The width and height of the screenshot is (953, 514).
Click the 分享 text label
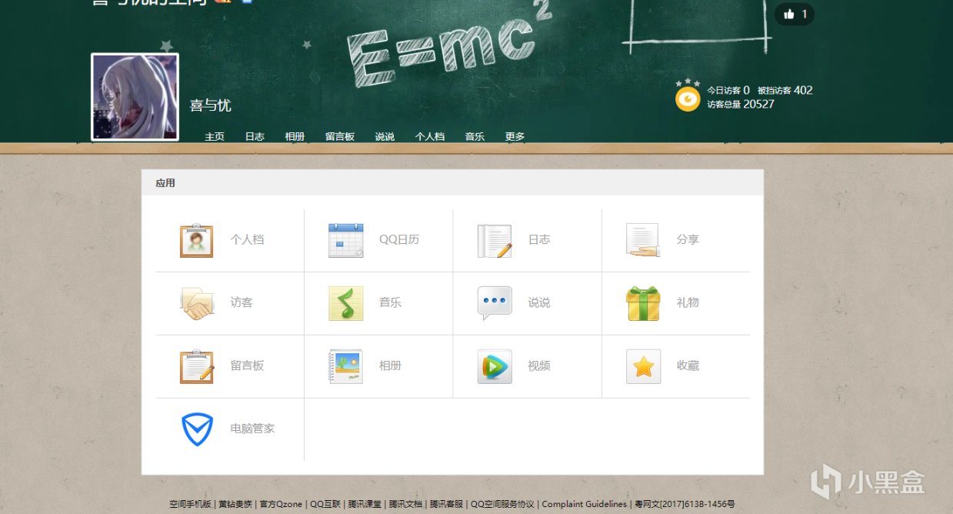click(688, 239)
